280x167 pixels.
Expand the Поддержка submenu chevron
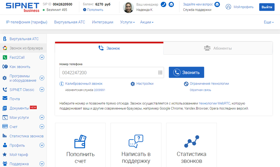tap(42, 164)
